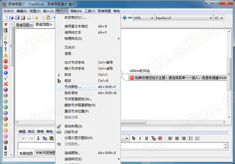Open the 文件(F) menu

coord(9,11)
